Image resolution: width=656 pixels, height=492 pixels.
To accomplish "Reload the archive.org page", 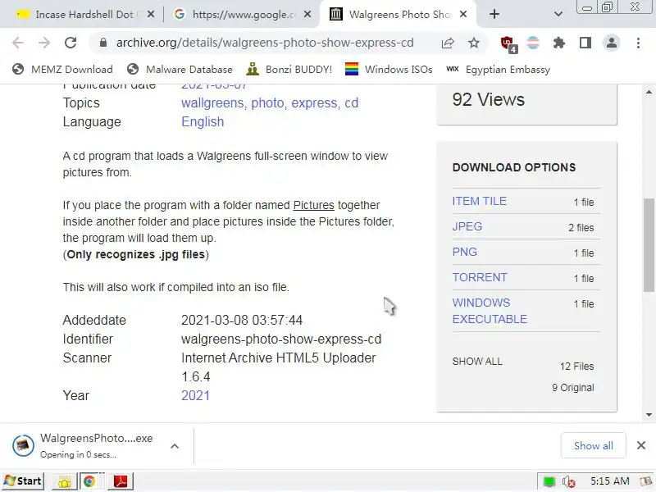I will click(71, 43).
